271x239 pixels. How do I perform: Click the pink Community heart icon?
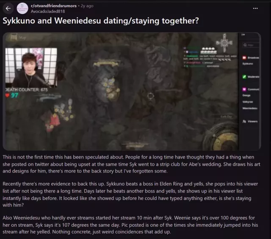click(x=244, y=89)
